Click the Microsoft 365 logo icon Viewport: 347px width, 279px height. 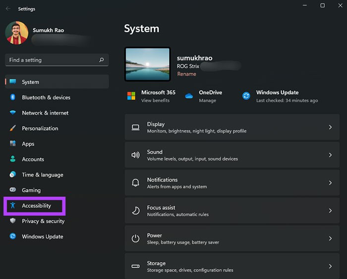click(131, 96)
